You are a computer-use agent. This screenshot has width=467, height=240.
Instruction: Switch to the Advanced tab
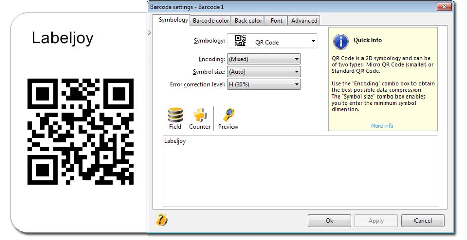pos(304,21)
